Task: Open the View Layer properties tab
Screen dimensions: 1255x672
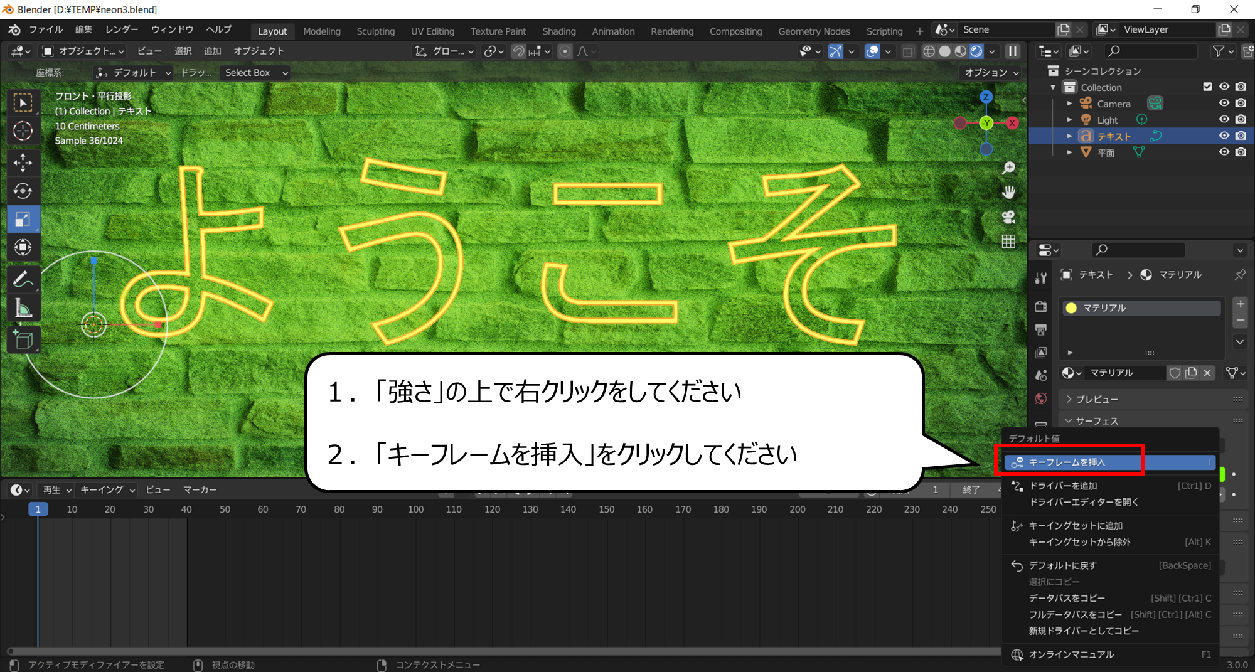Action: click(1041, 353)
